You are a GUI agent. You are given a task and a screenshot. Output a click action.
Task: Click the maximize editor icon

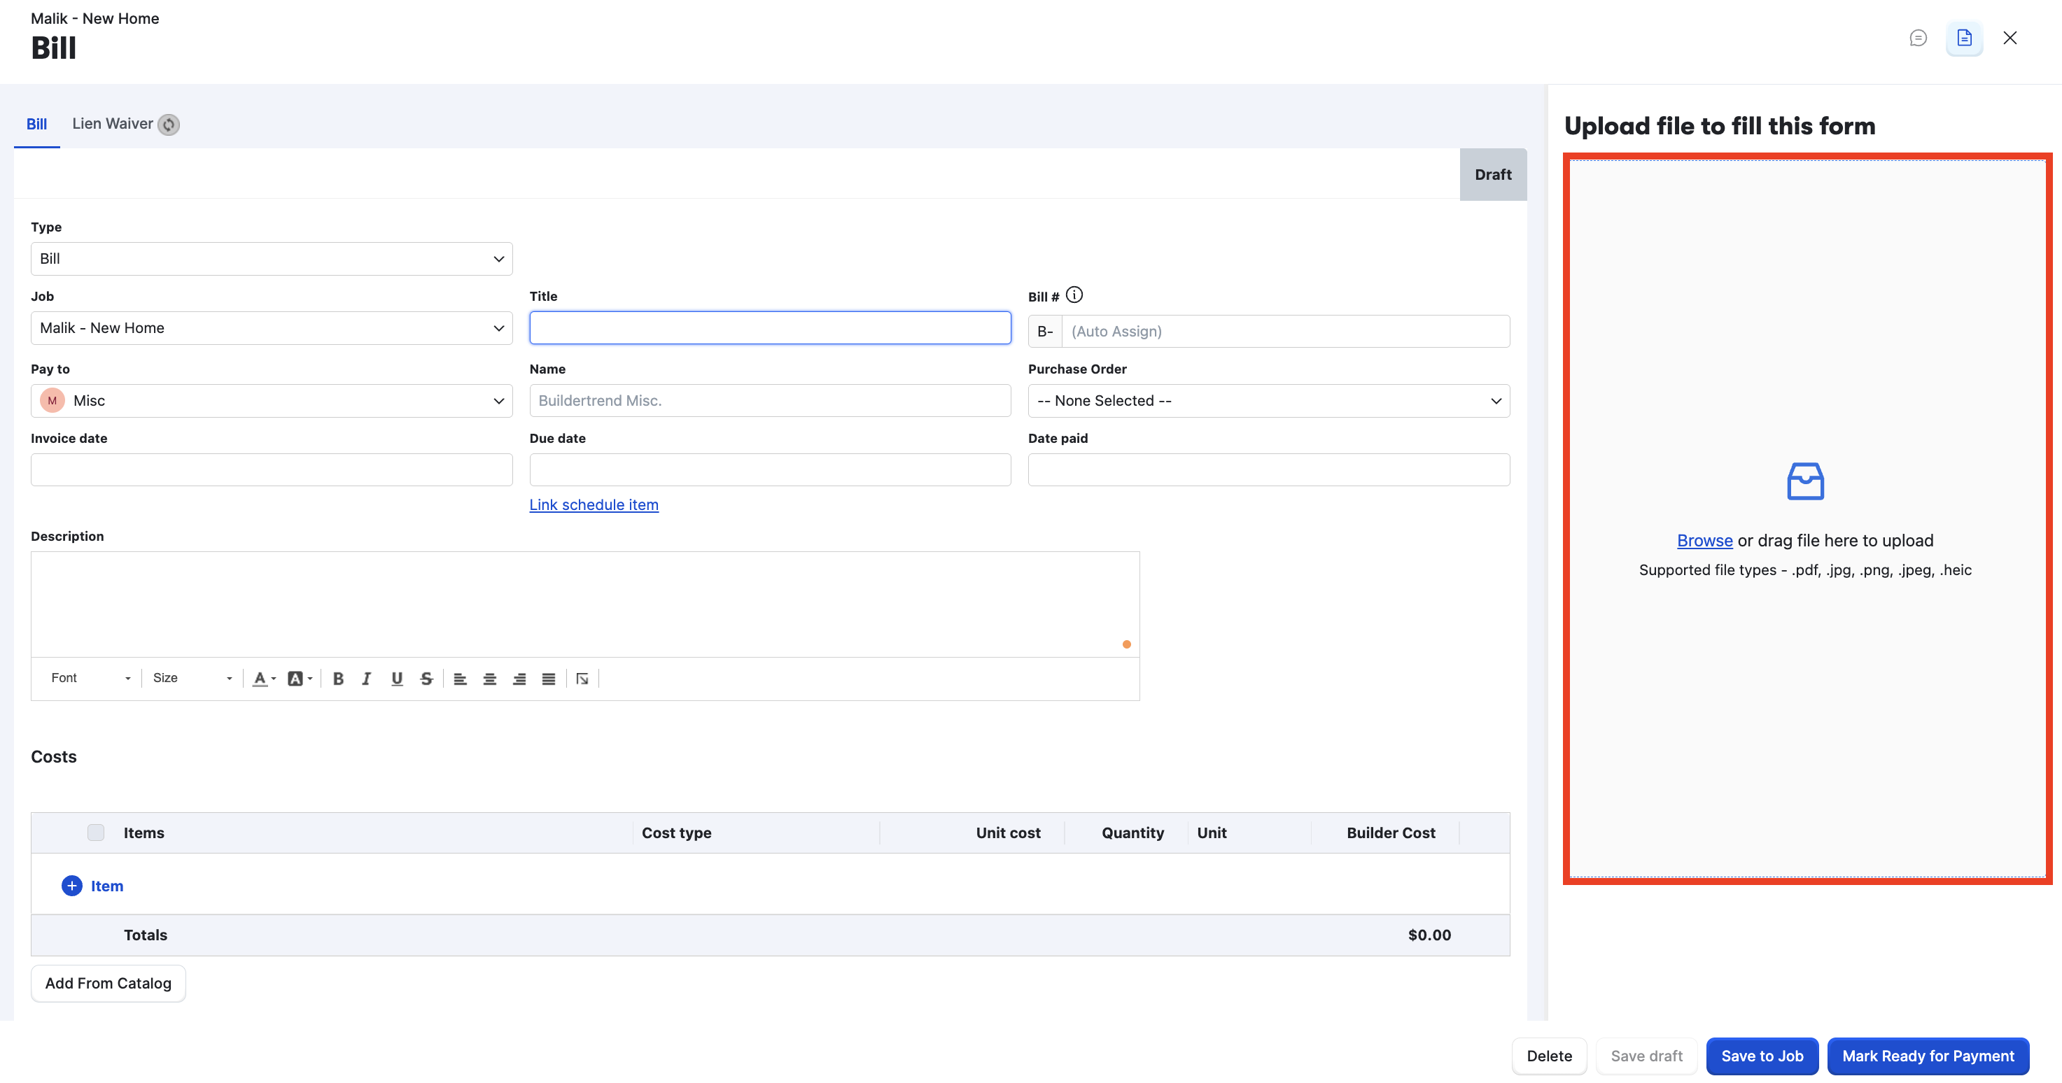click(582, 679)
